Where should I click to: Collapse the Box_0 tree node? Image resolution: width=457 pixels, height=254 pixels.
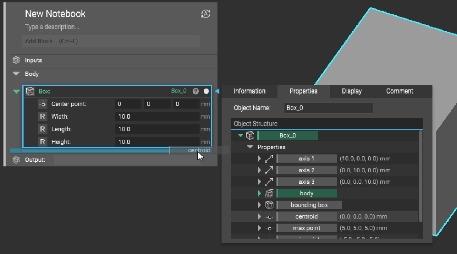[240, 135]
